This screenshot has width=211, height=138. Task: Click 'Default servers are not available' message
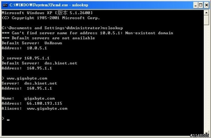pos(53,38)
